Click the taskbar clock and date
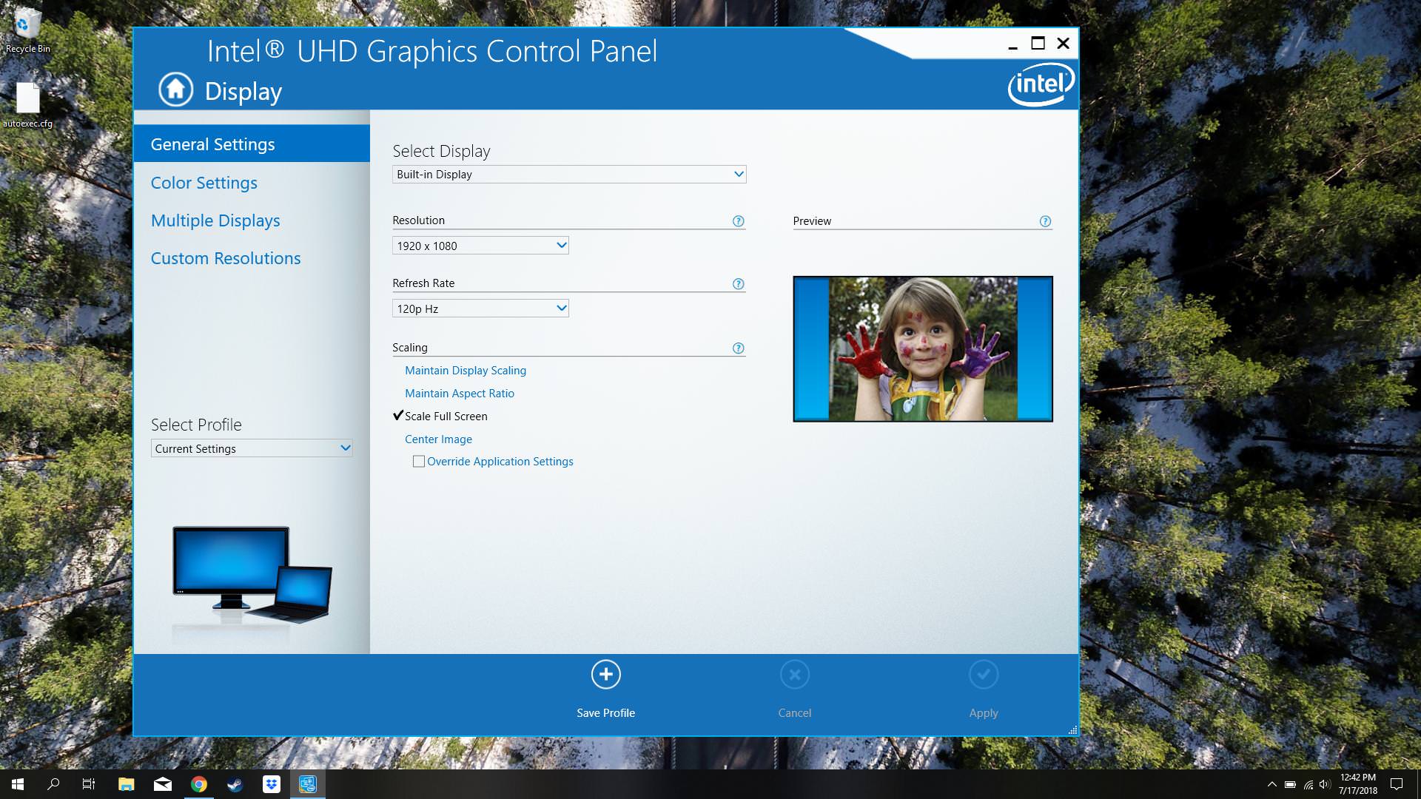 (1357, 784)
